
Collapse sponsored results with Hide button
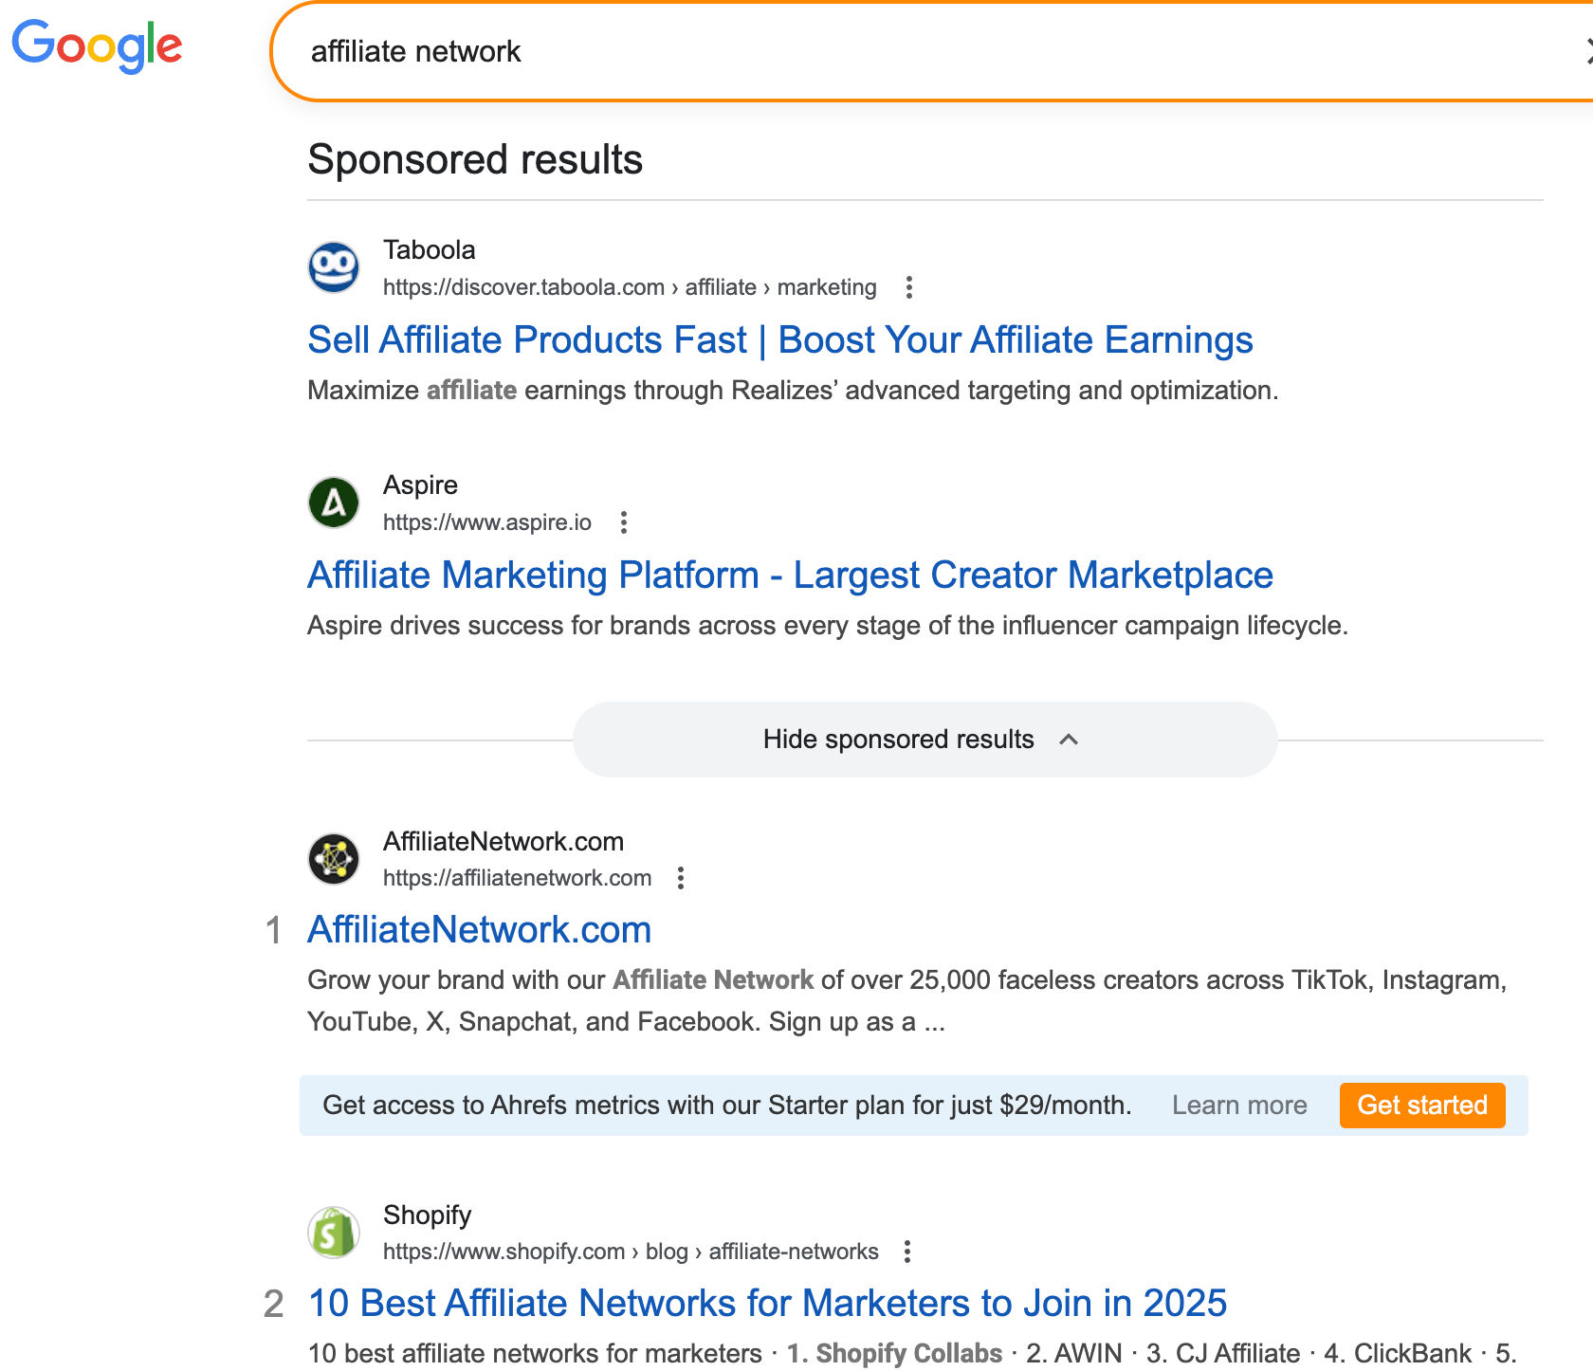(898, 740)
